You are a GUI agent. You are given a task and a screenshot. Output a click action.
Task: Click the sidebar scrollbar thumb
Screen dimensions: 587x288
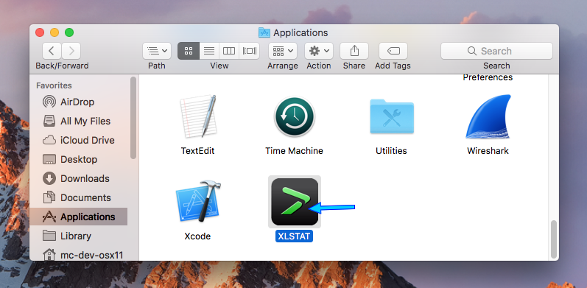(133, 118)
